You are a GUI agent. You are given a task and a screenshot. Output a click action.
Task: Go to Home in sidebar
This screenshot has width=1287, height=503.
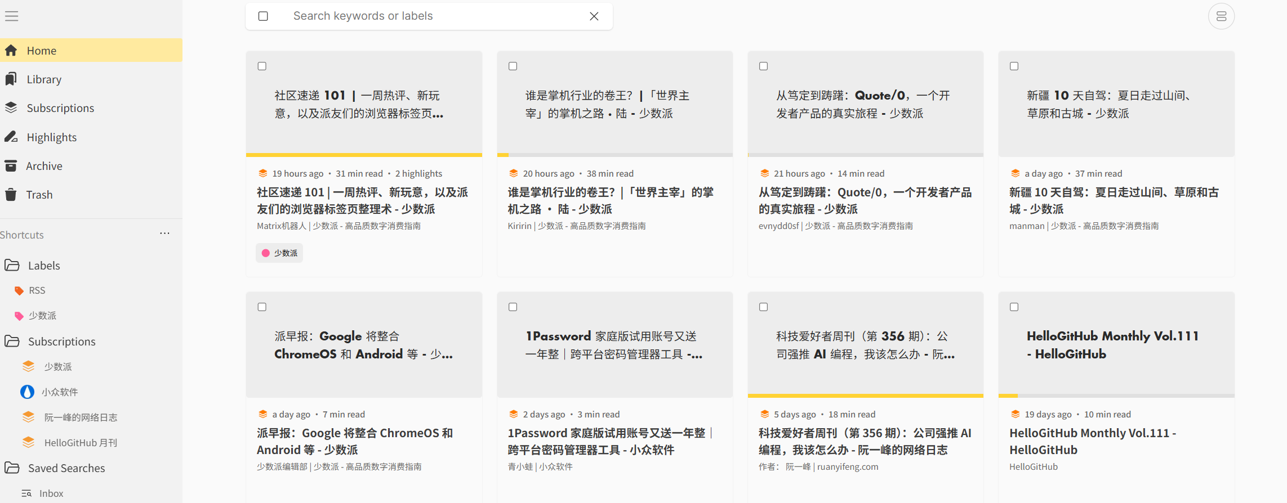[x=91, y=50]
